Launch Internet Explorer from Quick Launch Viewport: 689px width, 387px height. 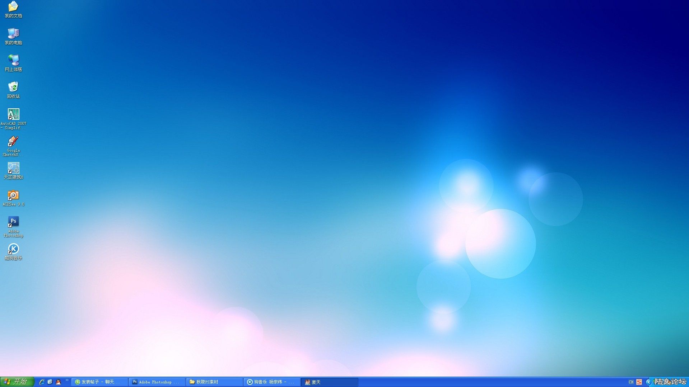tap(42, 382)
